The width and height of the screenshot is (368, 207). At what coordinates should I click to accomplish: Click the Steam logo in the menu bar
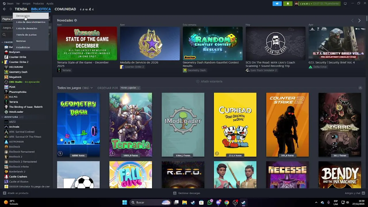tap(4, 3)
